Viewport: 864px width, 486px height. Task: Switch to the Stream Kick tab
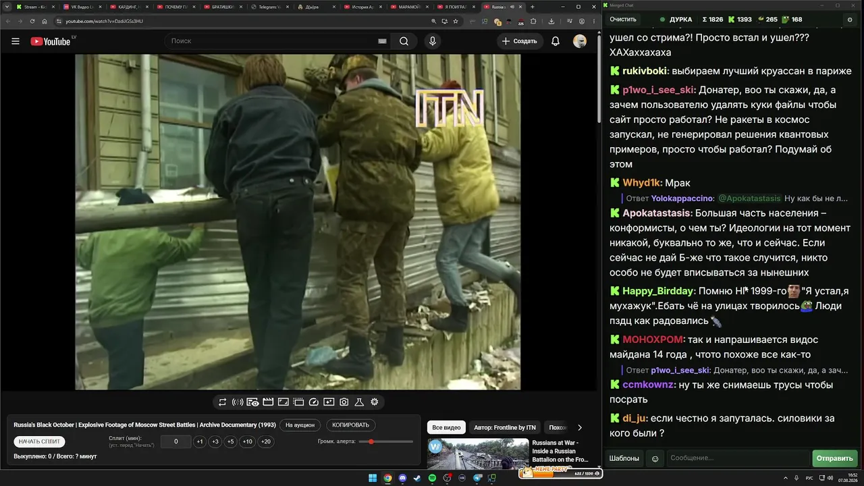pos(35,7)
